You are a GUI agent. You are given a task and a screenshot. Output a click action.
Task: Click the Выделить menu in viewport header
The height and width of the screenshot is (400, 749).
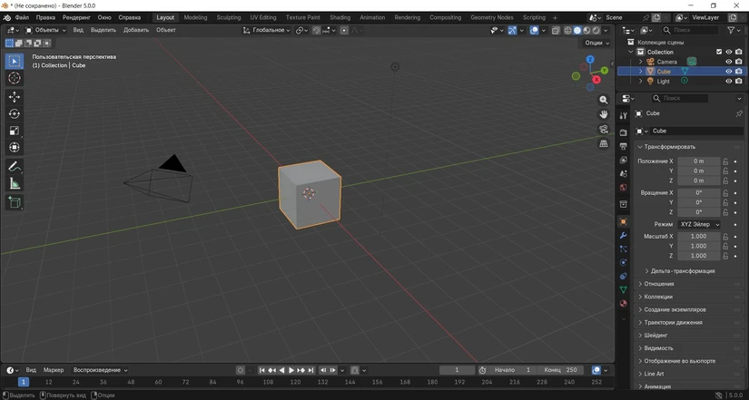103,30
